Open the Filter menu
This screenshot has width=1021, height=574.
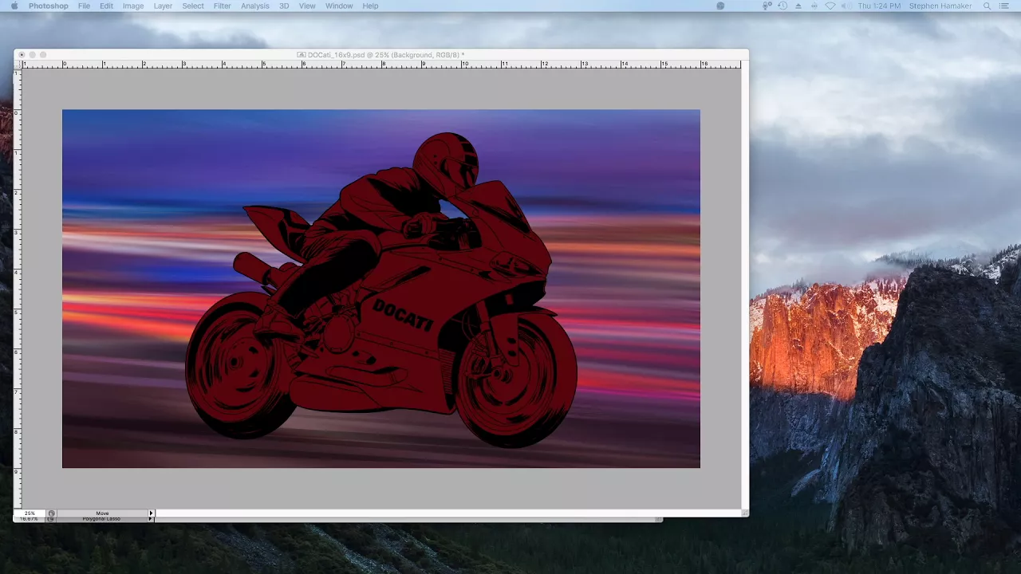(223, 6)
